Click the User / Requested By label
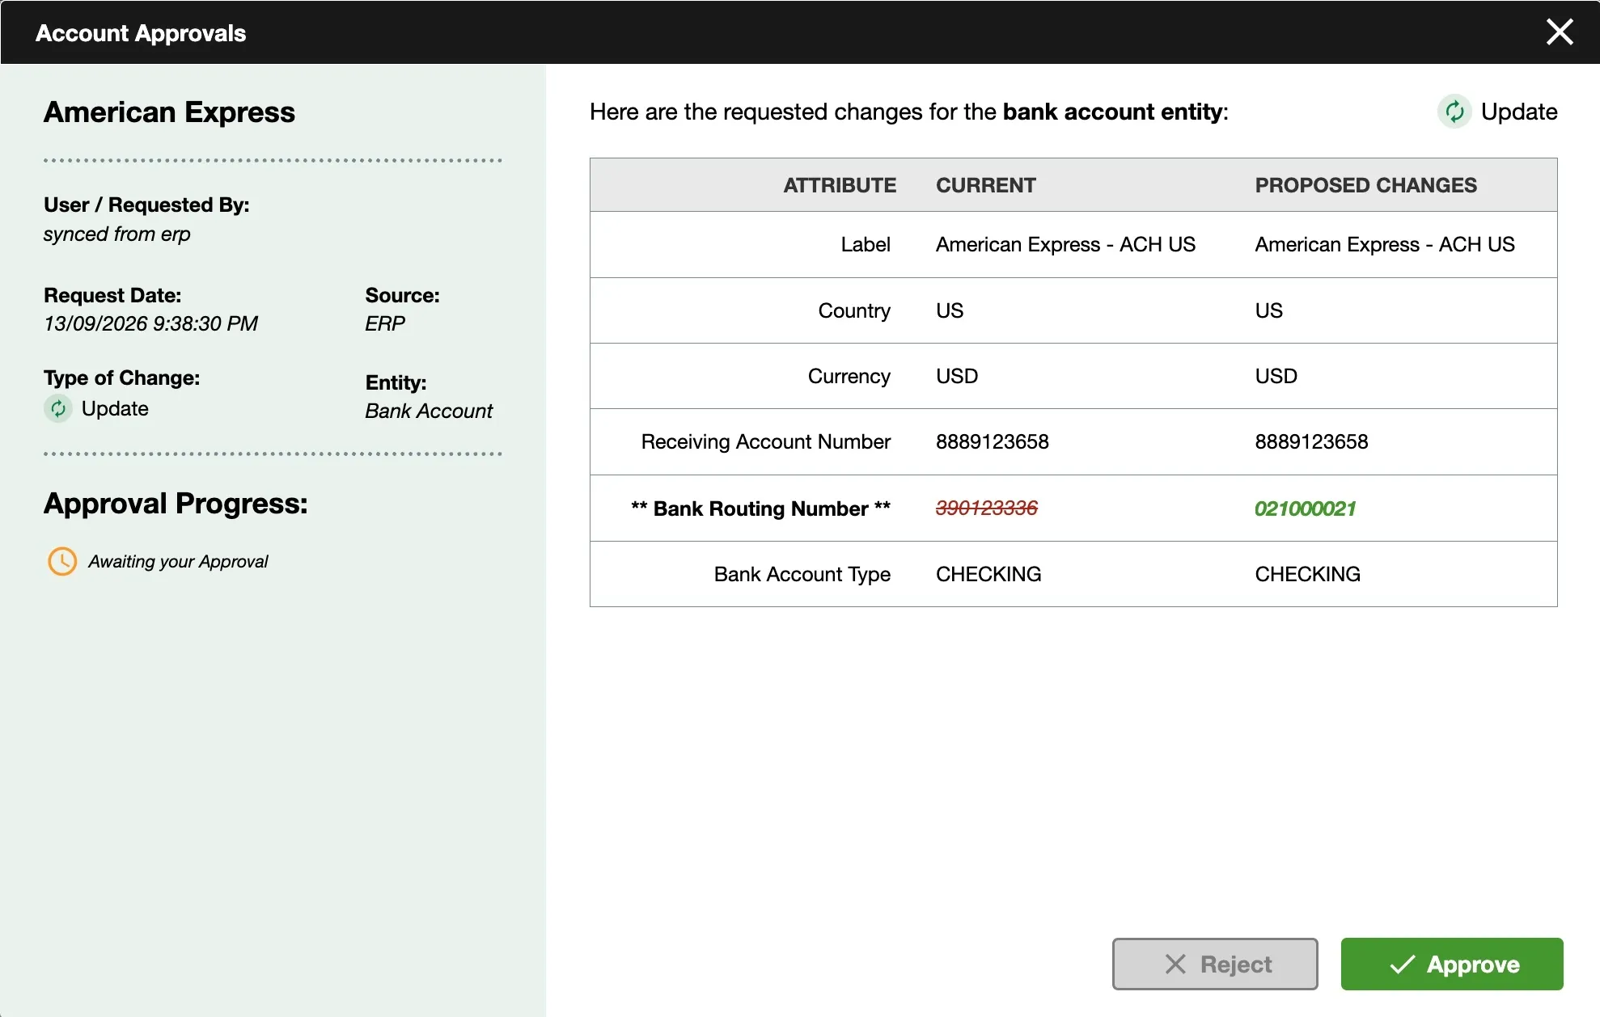1600x1017 pixels. pyautogui.click(x=146, y=205)
